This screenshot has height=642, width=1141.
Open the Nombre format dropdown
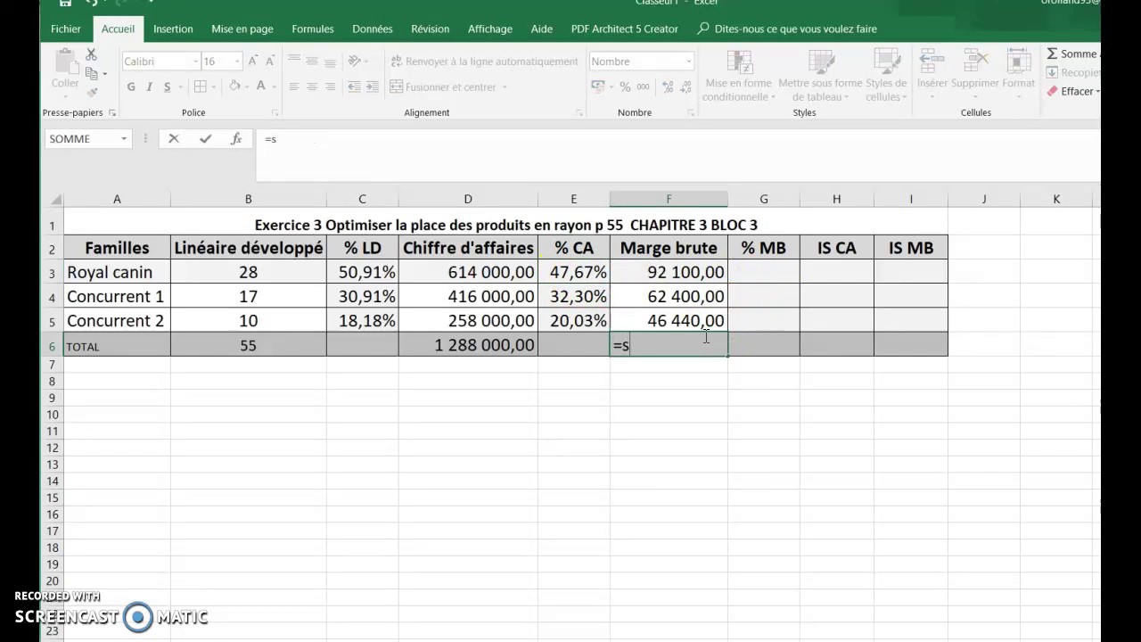(x=688, y=62)
